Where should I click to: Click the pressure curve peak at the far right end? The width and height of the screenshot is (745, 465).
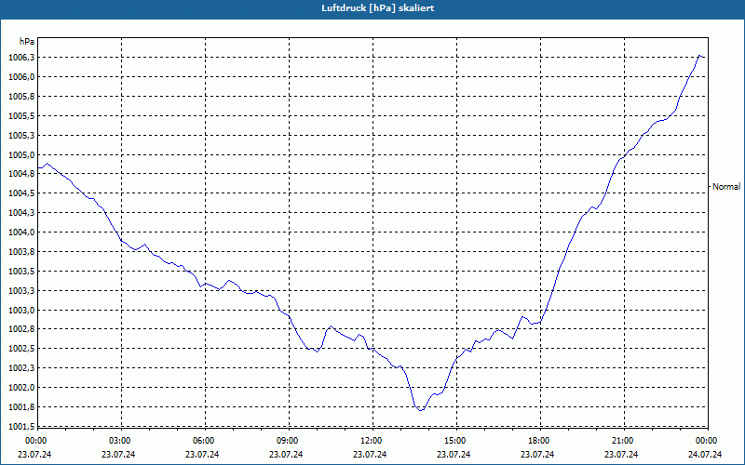click(699, 56)
